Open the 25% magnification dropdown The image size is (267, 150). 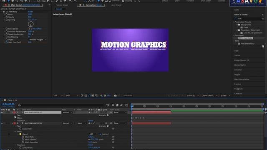[x=58, y=95]
